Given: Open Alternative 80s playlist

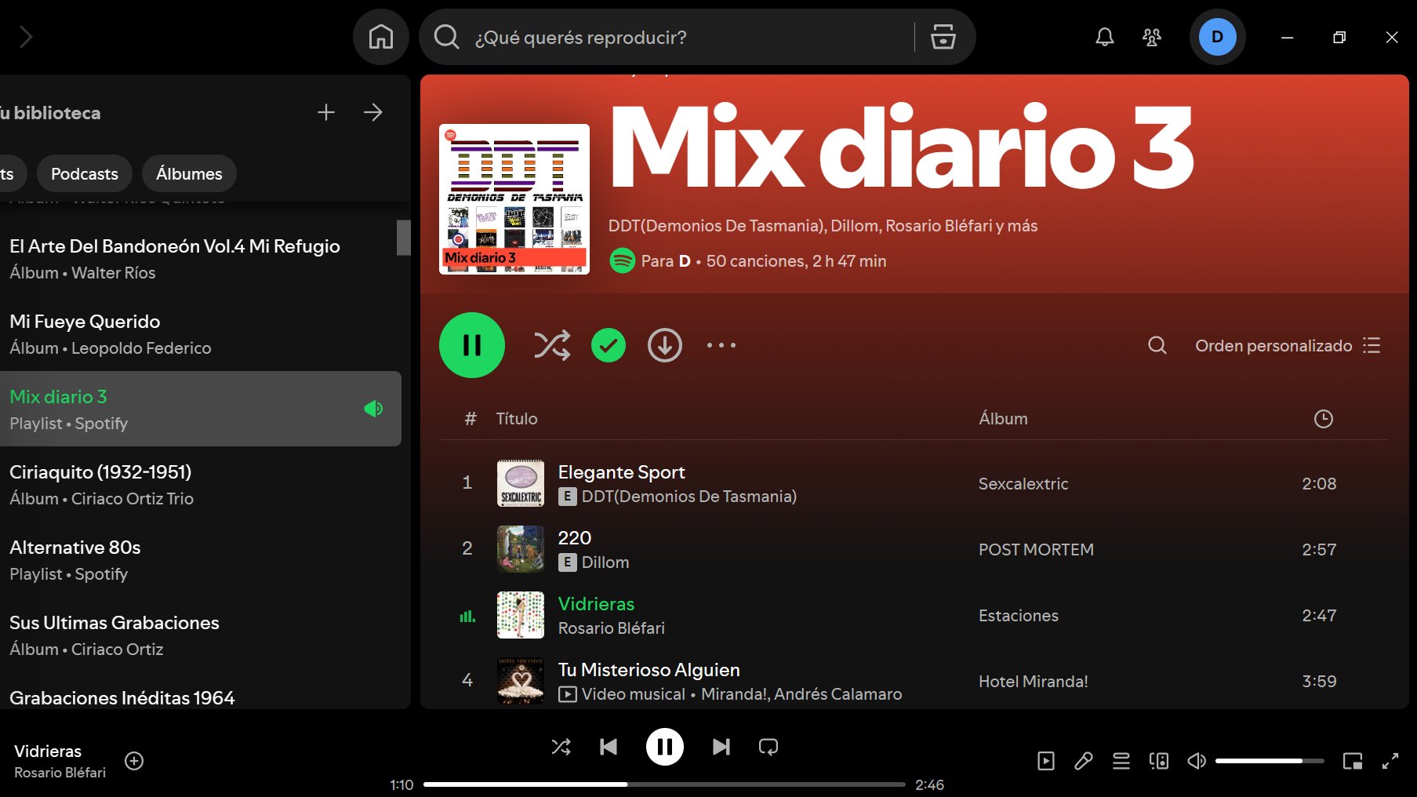Looking at the screenshot, I should point(201,560).
